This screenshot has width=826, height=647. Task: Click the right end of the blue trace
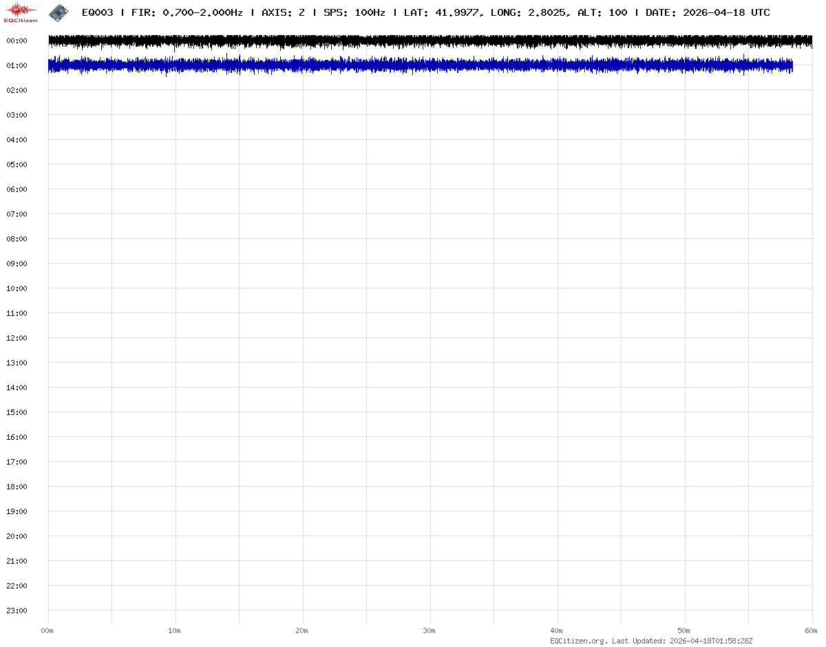791,66
